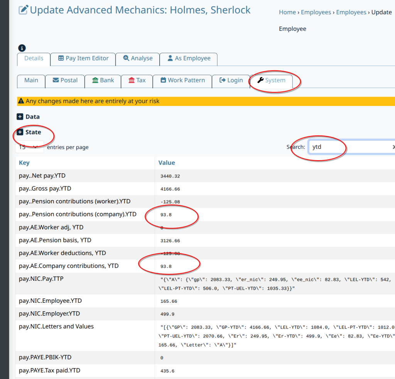Click the edit pencil icon beside the title

pyautogui.click(x=23, y=10)
